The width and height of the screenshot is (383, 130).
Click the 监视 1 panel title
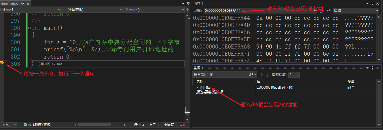(198, 68)
